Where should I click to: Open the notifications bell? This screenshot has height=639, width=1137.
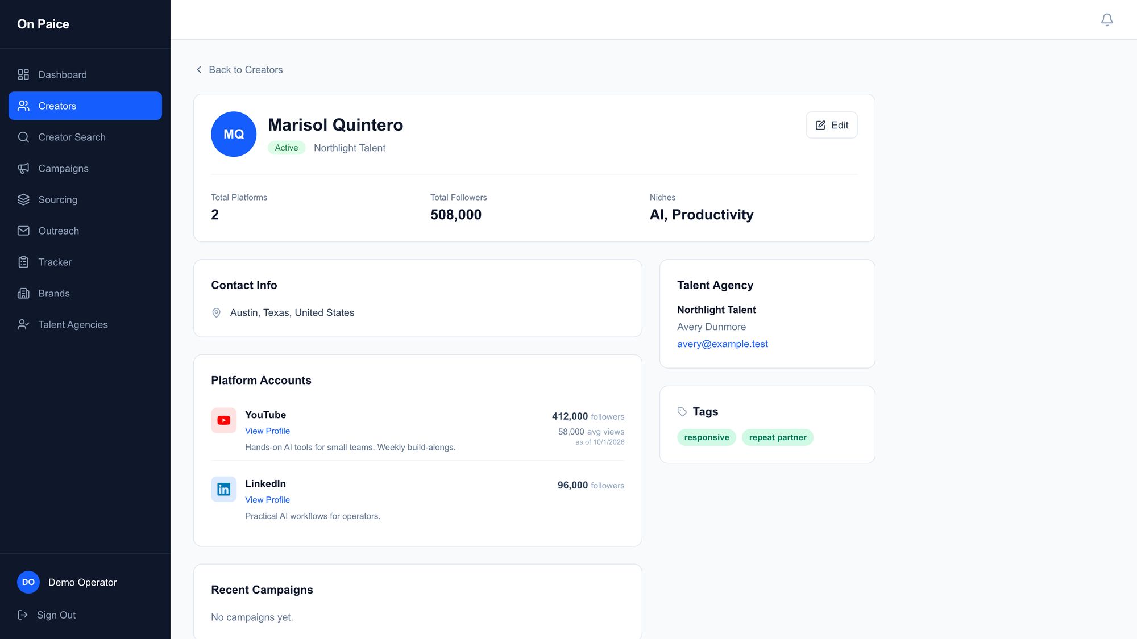[x=1107, y=20]
